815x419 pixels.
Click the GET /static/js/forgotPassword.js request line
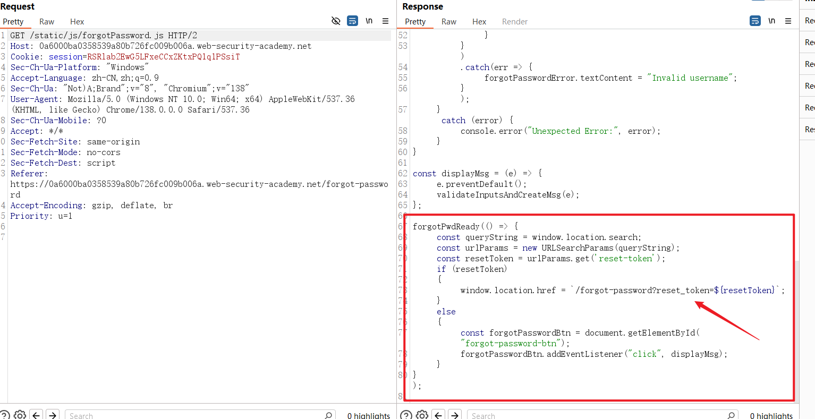(x=104, y=36)
